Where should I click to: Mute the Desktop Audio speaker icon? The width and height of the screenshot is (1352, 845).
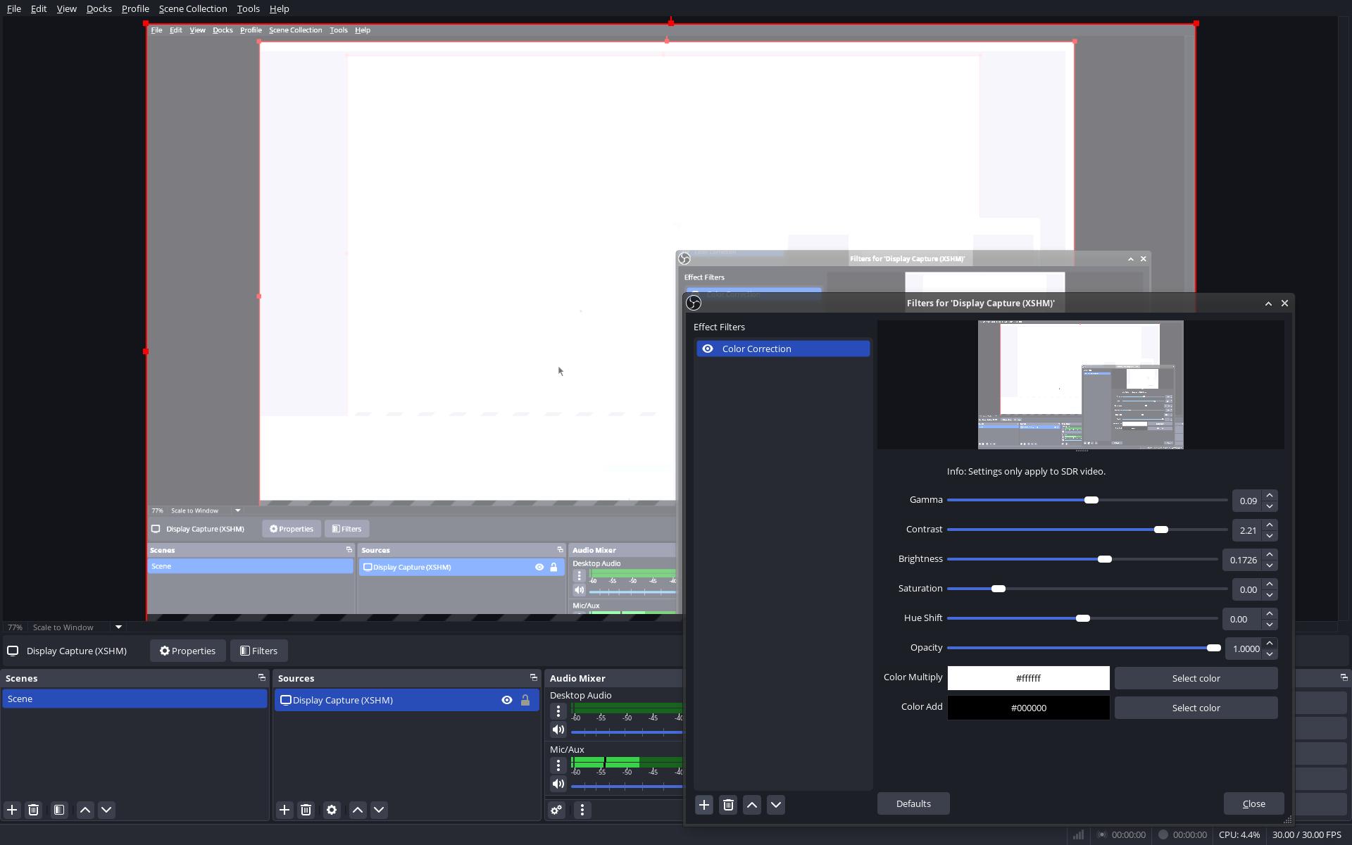(x=558, y=730)
